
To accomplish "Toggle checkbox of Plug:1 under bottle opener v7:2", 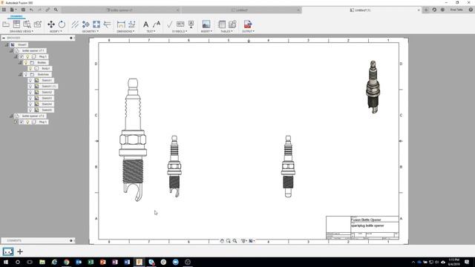I will [22, 122].
